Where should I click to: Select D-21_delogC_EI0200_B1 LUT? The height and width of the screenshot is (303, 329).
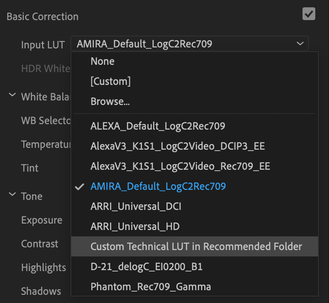coord(195,266)
